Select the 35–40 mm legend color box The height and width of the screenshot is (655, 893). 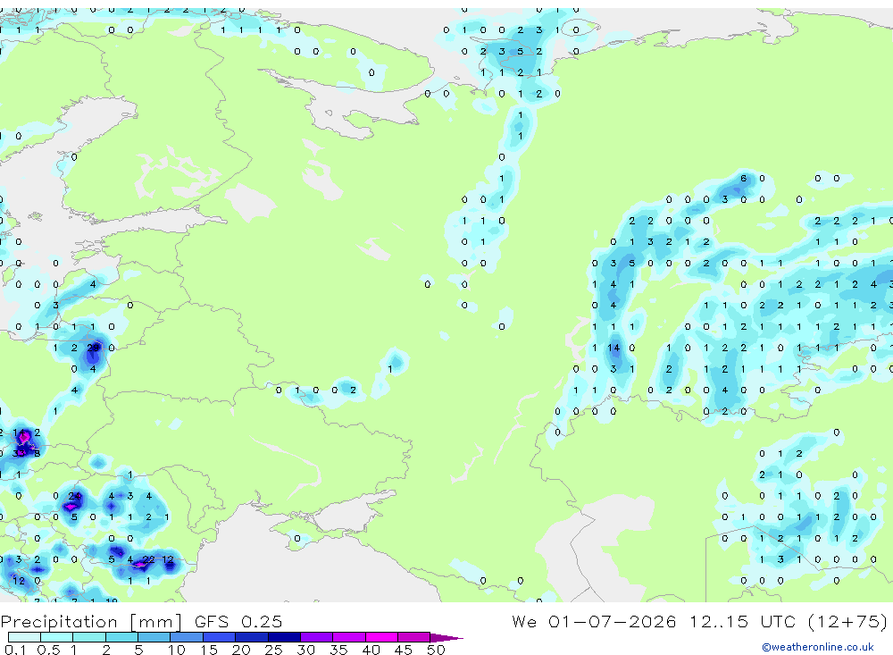(x=349, y=637)
